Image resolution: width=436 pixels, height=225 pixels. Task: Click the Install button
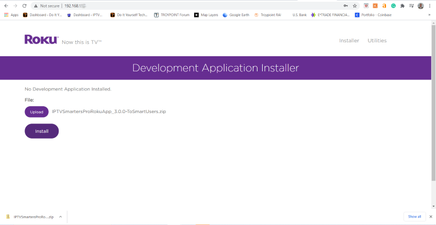click(42, 131)
